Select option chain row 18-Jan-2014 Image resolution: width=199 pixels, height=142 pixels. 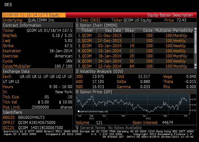point(135,56)
